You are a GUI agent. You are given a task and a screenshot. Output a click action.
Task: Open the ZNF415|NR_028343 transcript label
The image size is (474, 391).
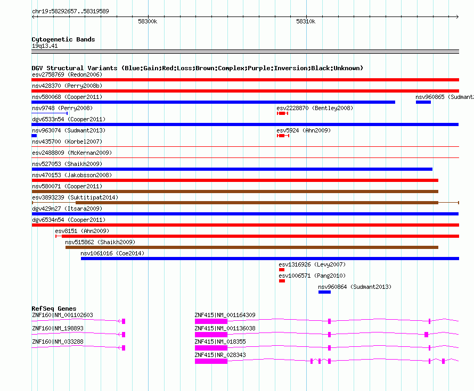[220, 355]
